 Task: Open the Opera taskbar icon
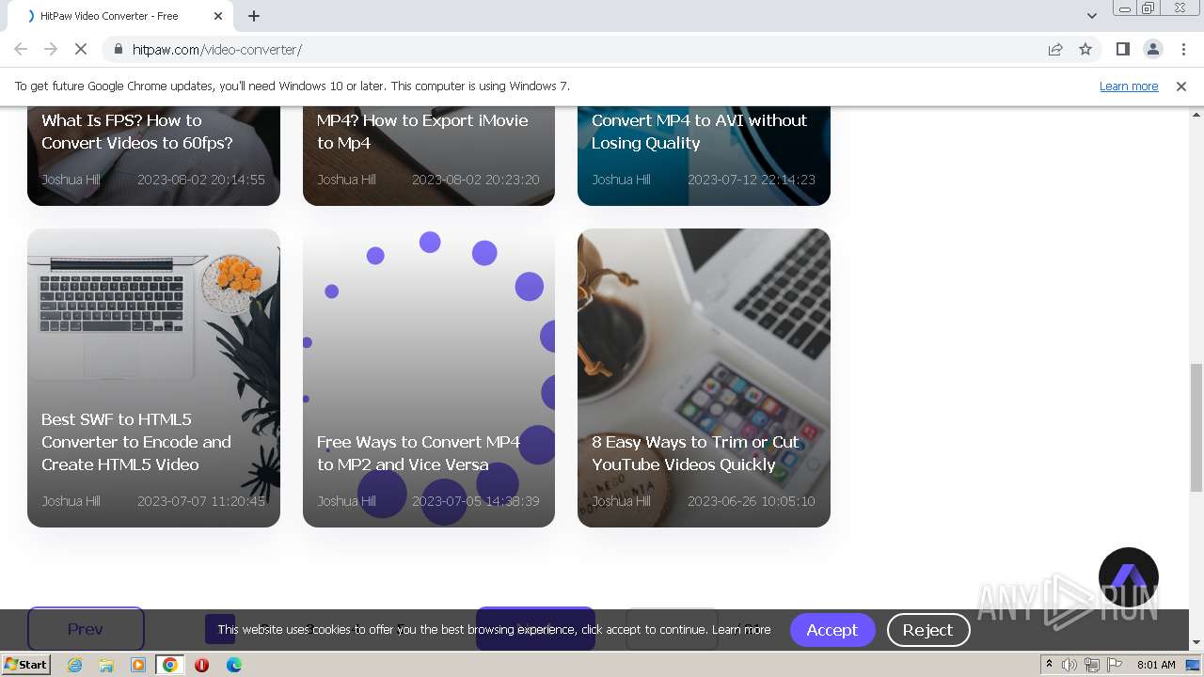point(201,665)
